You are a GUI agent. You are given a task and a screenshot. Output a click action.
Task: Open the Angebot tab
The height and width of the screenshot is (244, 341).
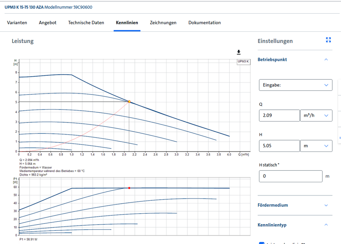pyautogui.click(x=47, y=23)
